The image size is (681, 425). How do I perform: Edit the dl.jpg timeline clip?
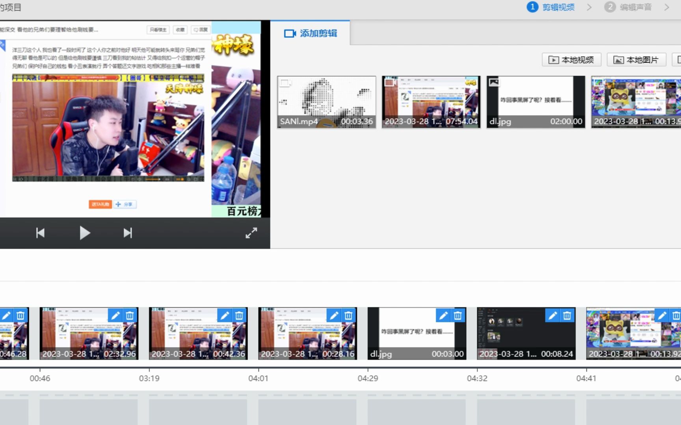pos(443,316)
